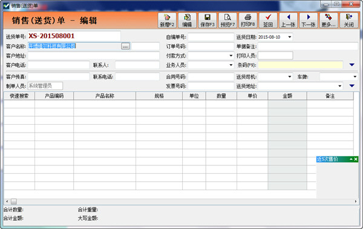Open the 送货日期 date dropdown
This screenshot has height=229, width=363.
pos(290,37)
